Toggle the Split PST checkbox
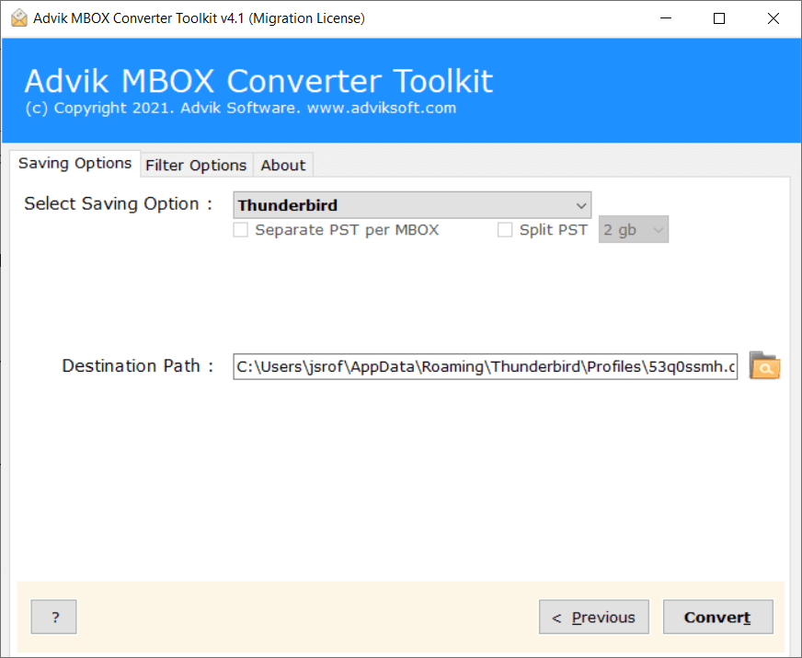Screen dimensions: 802x658 click(x=505, y=230)
